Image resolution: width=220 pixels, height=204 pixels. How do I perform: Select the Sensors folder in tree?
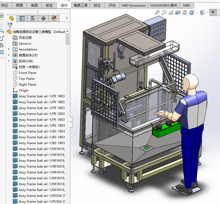[x=25, y=44]
